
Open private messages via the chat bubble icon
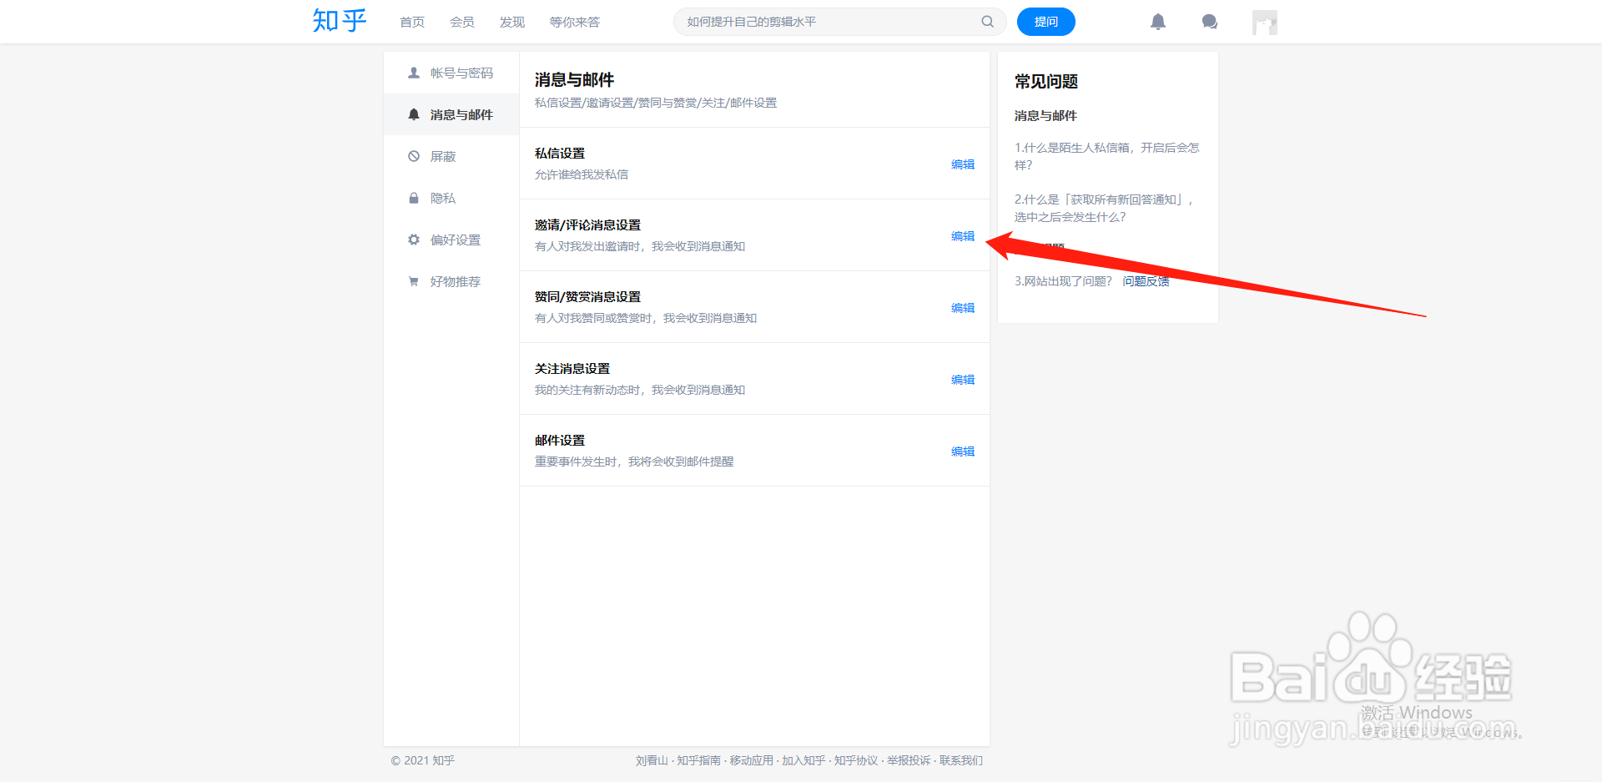(1210, 22)
